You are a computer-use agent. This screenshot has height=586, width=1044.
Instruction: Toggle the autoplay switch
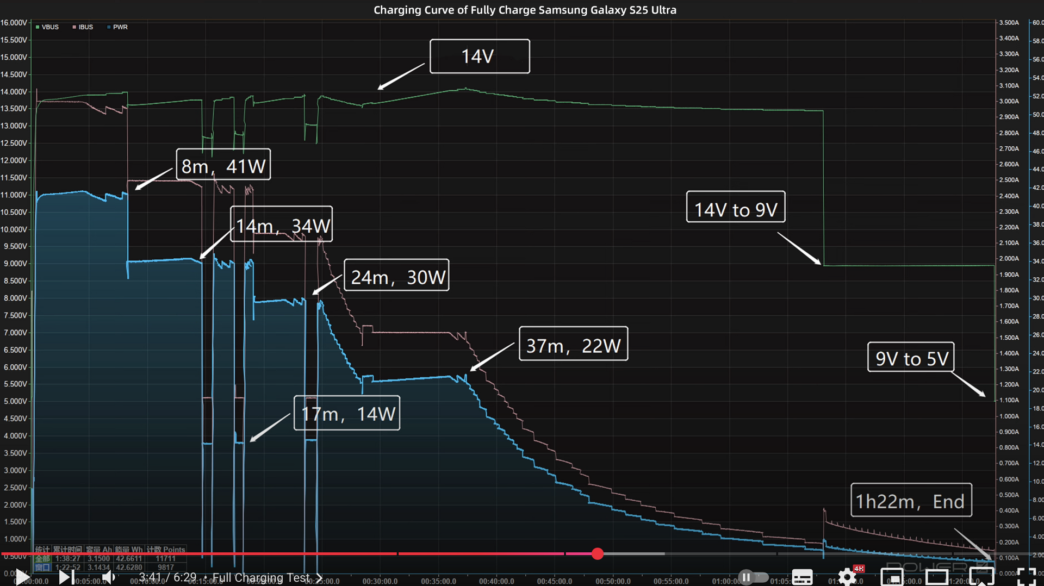753,577
